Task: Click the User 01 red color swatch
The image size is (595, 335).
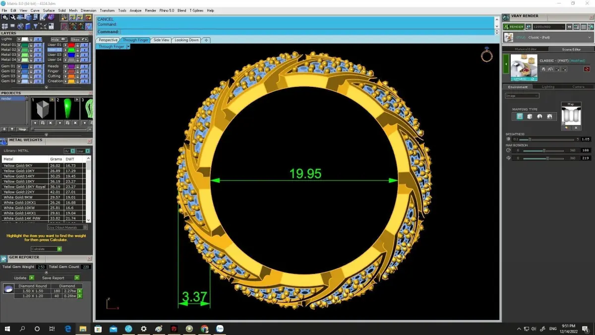Action: [x=71, y=45]
